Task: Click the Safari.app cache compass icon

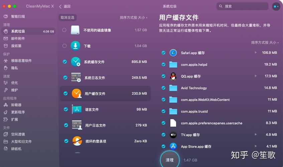Action: coord(173,53)
